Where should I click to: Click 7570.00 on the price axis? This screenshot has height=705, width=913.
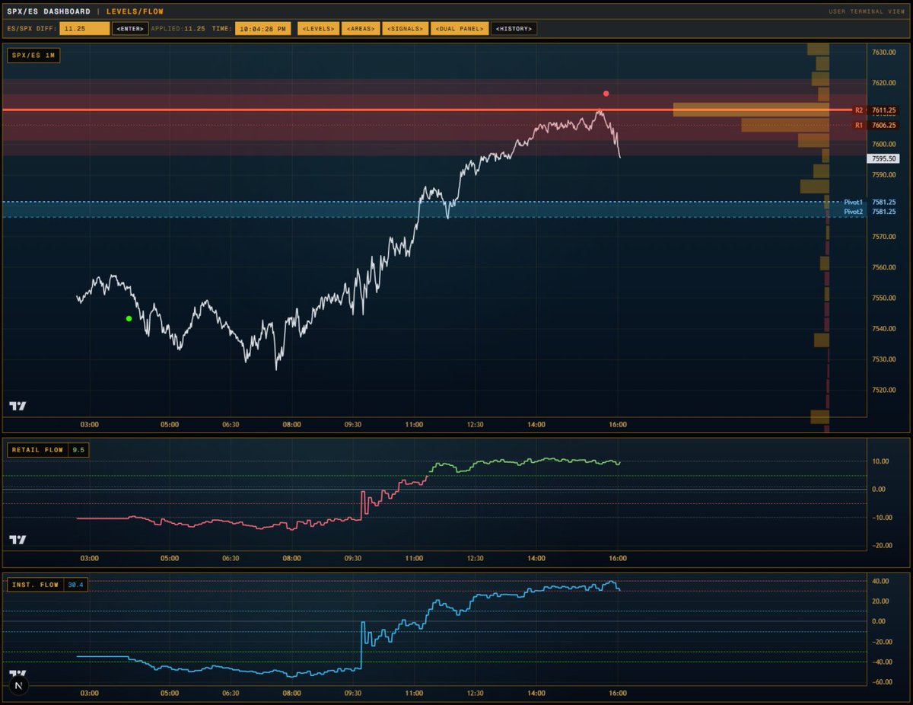pyautogui.click(x=885, y=236)
